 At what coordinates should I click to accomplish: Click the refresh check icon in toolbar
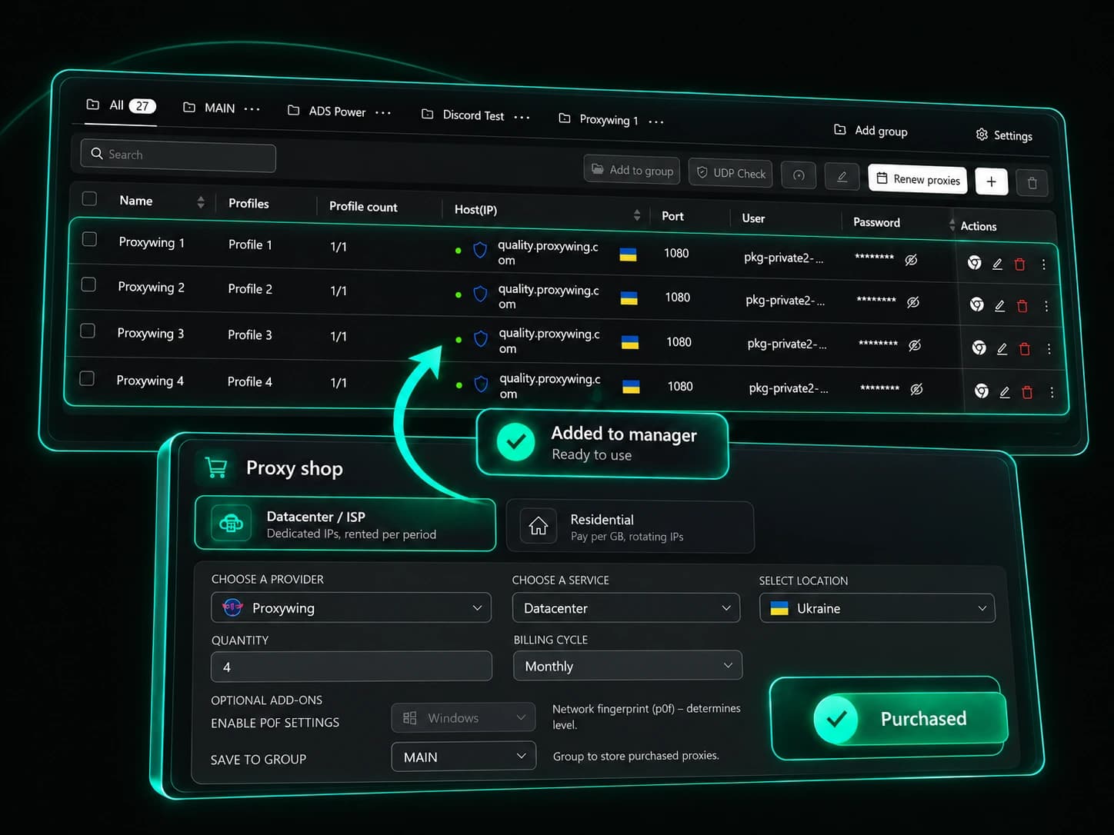click(799, 175)
